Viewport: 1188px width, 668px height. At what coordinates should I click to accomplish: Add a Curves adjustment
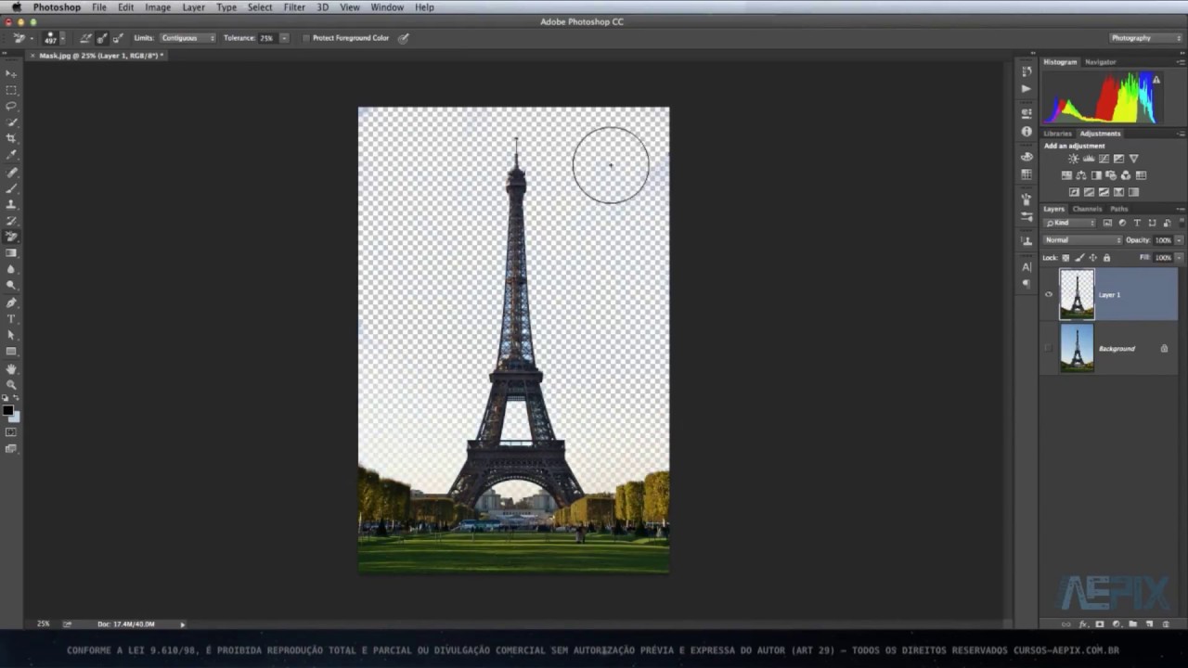pos(1104,159)
